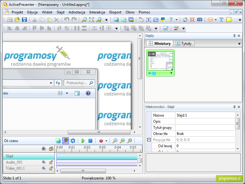Close the Właściwości panel

(x=239, y=107)
